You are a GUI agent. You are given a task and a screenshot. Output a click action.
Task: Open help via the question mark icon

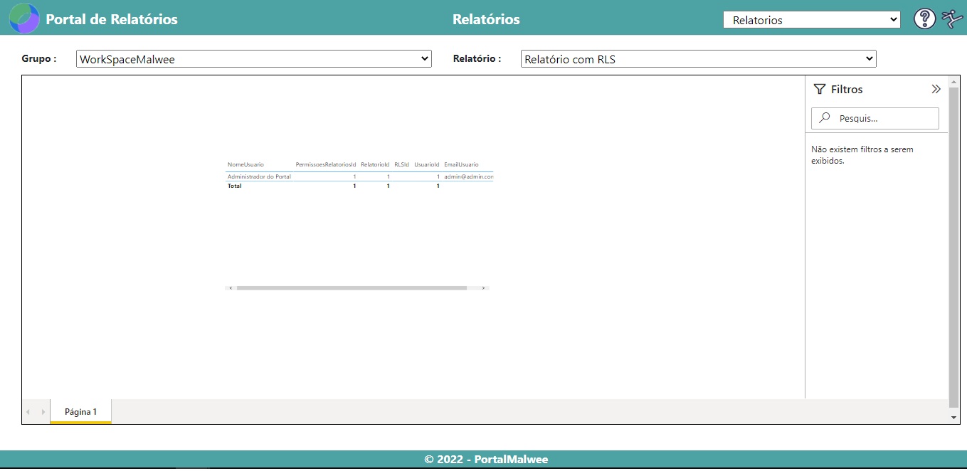(924, 19)
